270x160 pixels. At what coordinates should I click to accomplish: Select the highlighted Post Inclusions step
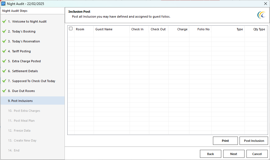(22, 101)
